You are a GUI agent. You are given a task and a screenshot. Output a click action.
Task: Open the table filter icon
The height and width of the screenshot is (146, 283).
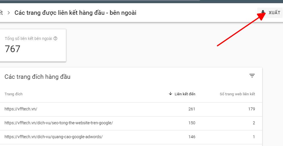tap(252, 76)
